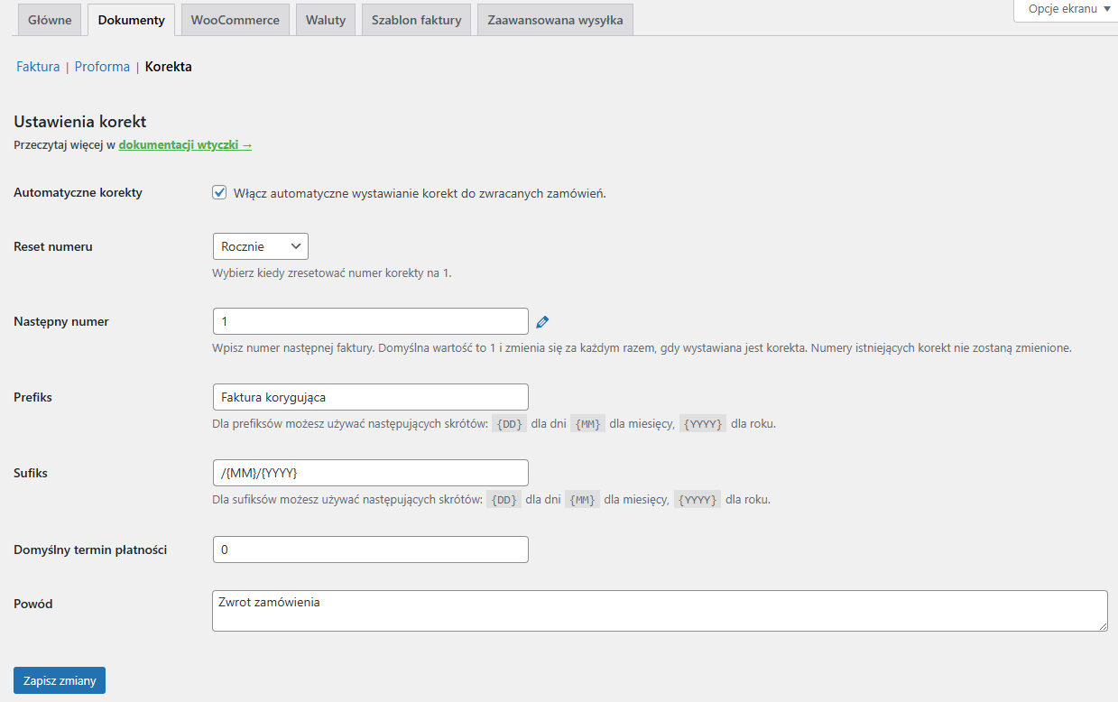
Task: Open the Proforma settings subsection link
Action: [x=102, y=67]
